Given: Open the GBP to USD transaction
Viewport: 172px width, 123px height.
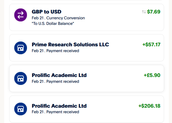Looking at the screenshot, I should 47,12.
